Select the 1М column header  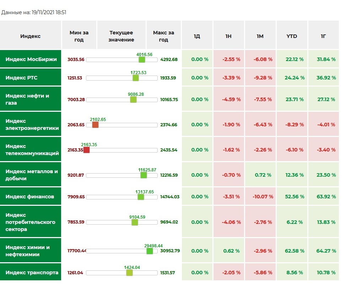coord(260,36)
